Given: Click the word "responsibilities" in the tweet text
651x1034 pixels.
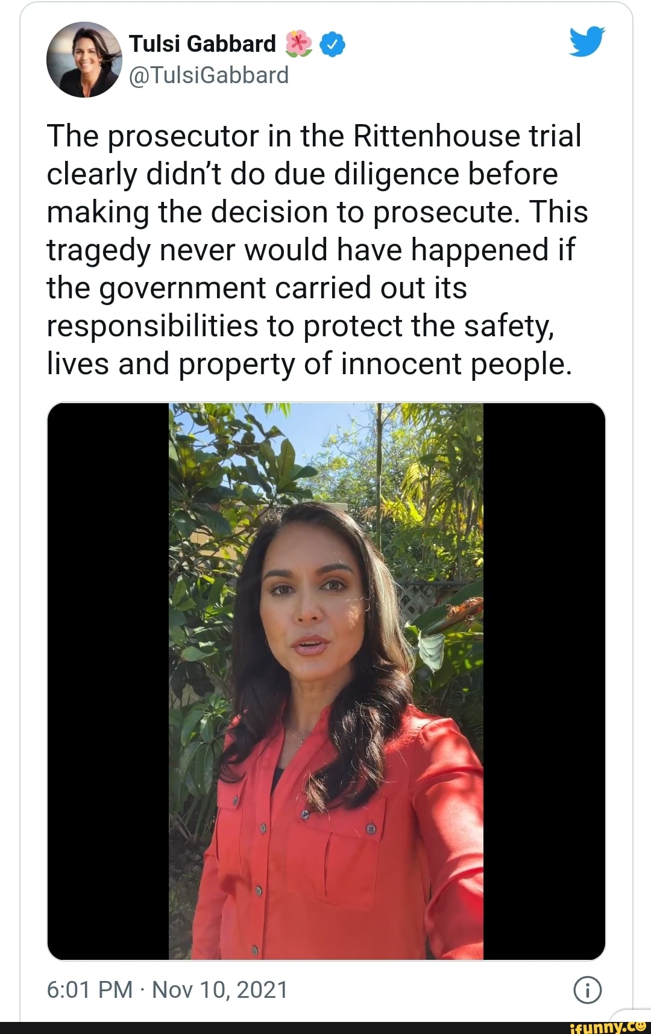Looking at the screenshot, I should tap(153, 327).
